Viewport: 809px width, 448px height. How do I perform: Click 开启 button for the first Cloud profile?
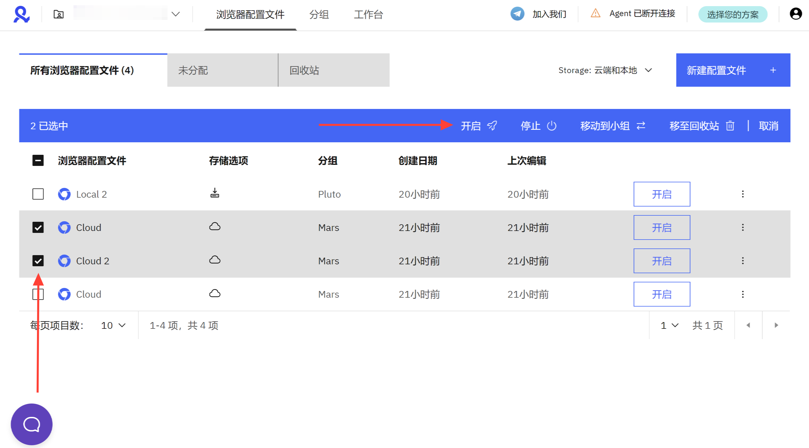pyautogui.click(x=662, y=227)
